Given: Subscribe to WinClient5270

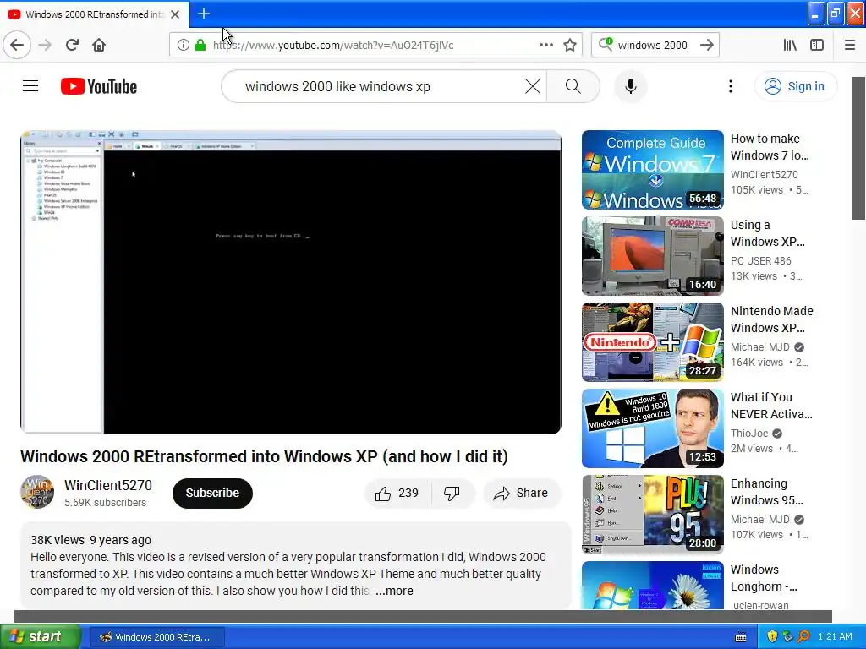Looking at the screenshot, I should coord(212,493).
